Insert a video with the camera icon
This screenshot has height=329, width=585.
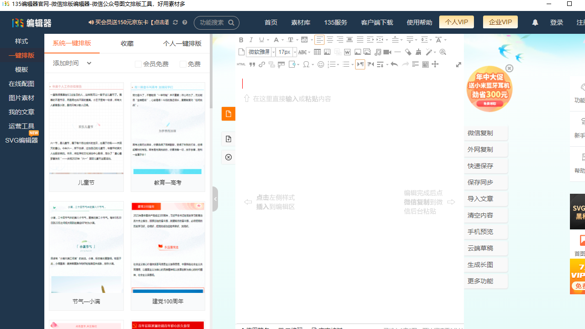pyautogui.click(x=387, y=52)
